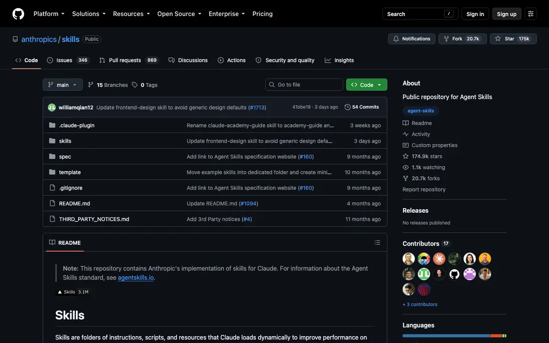Viewport: 549px width, 343px height.
Task: Click the Sign in button
Action: (x=475, y=14)
